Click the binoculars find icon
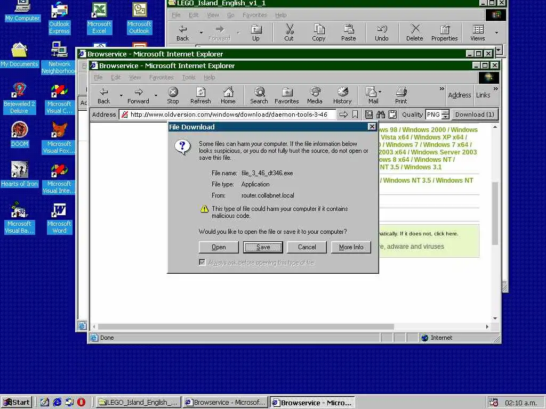Screen dimensions: 546x409 381,114
